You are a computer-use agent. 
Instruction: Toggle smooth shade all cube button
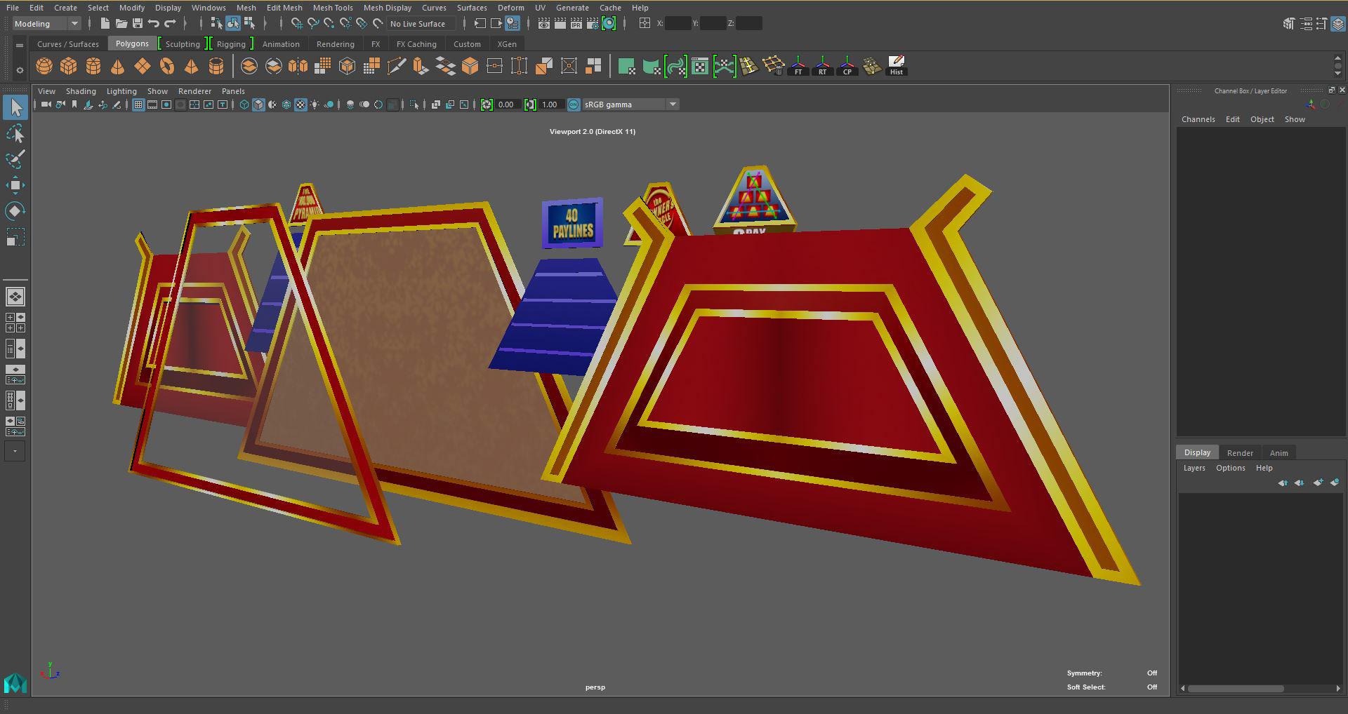258,105
